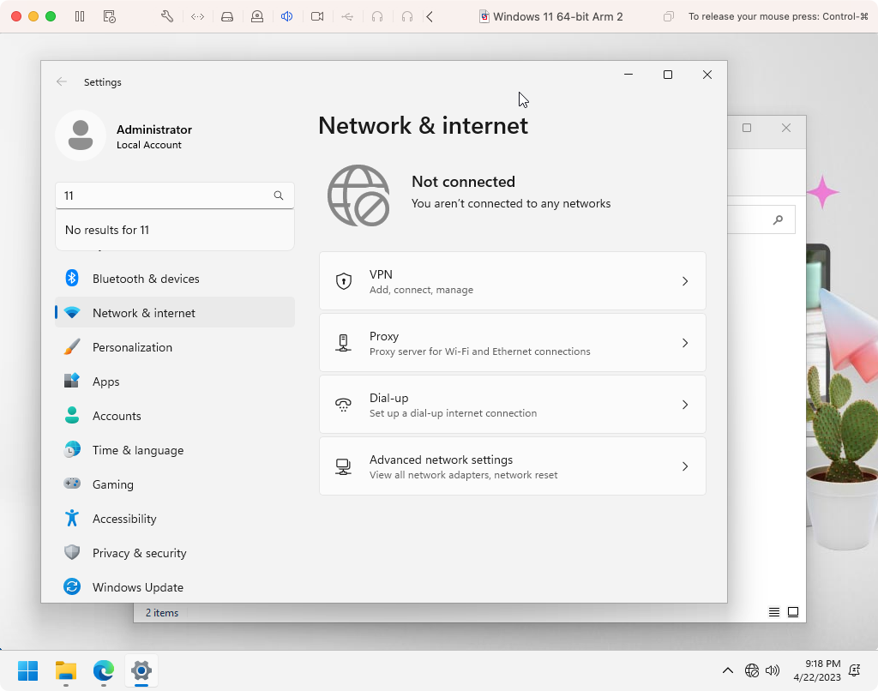The image size is (878, 691).
Task: Click the search icon in background Explorer window
Action: coord(778,220)
